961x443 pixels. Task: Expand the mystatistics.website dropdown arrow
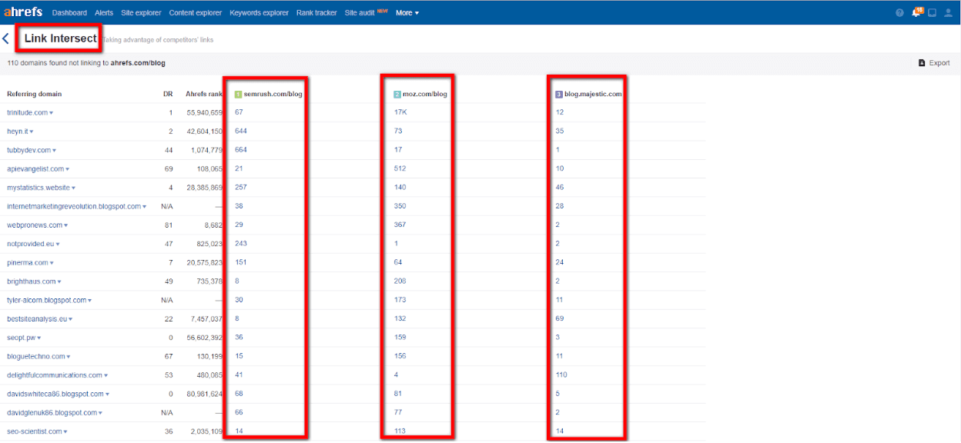74,188
